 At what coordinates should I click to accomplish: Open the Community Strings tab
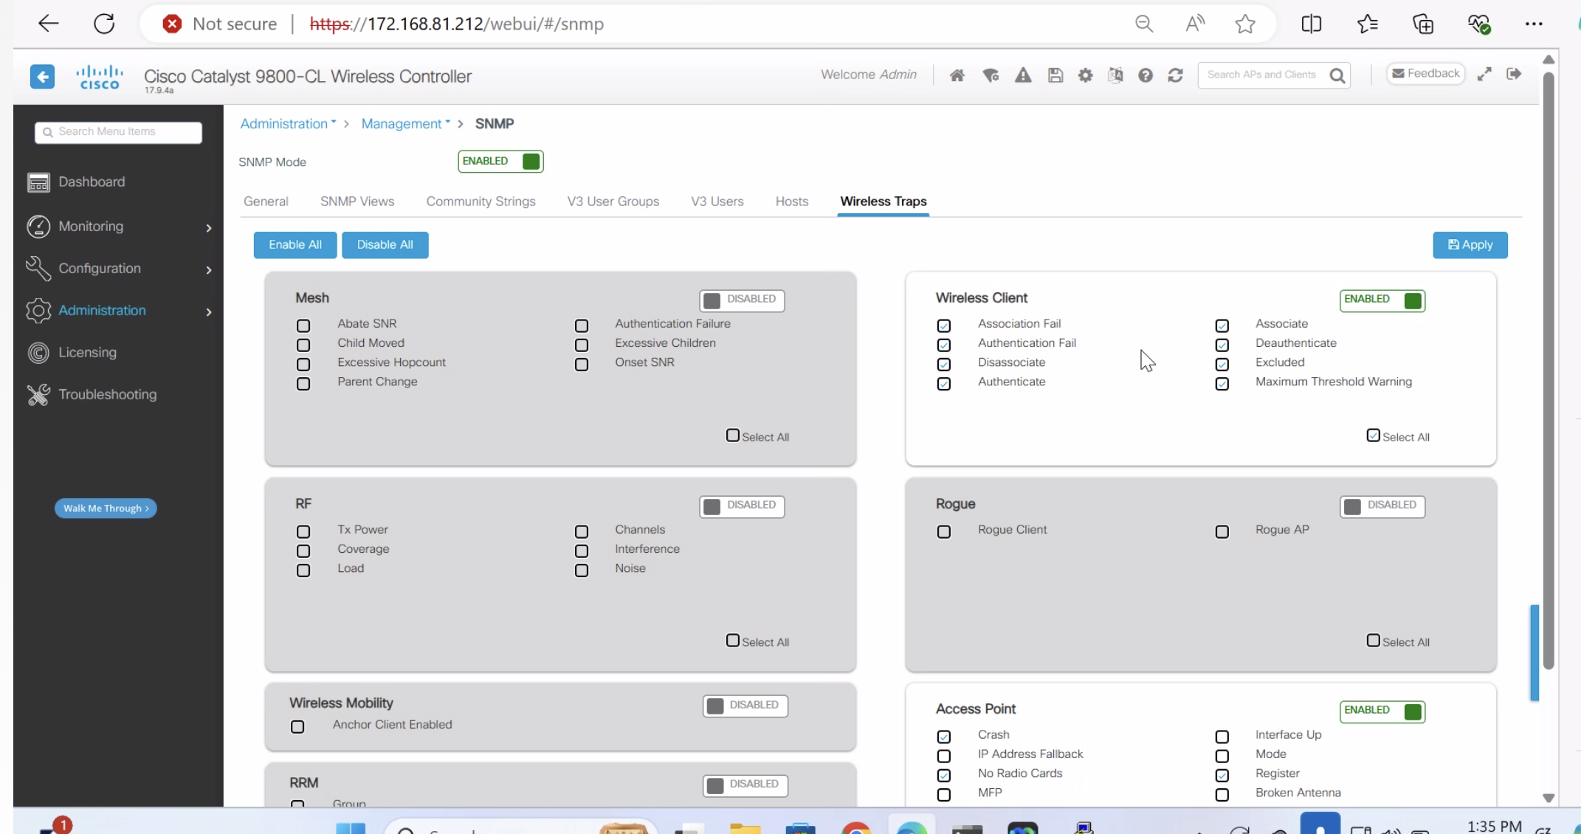click(x=480, y=201)
